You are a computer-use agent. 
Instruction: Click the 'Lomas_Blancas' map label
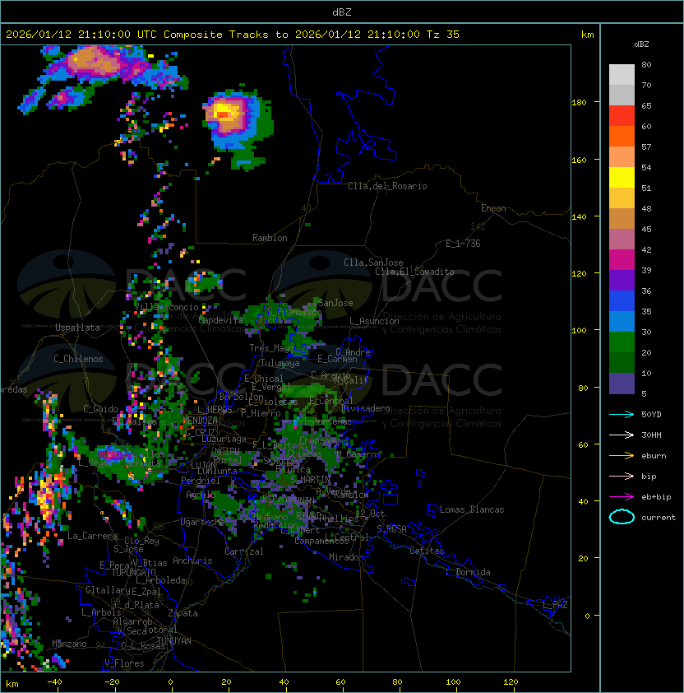pyautogui.click(x=472, y=509)
